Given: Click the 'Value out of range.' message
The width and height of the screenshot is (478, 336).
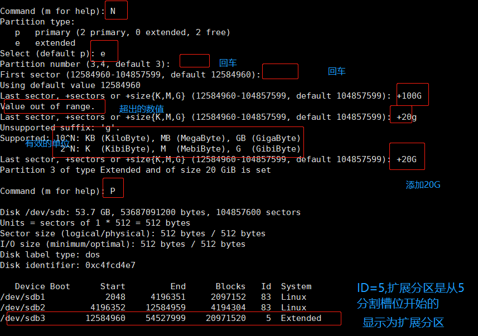Looking at the screenshot, I should (47, 106).
